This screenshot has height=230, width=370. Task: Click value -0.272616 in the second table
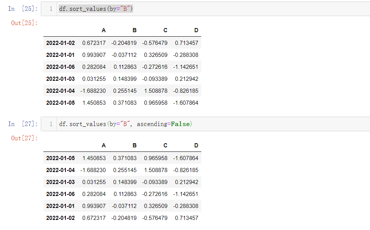pos(155,194)
